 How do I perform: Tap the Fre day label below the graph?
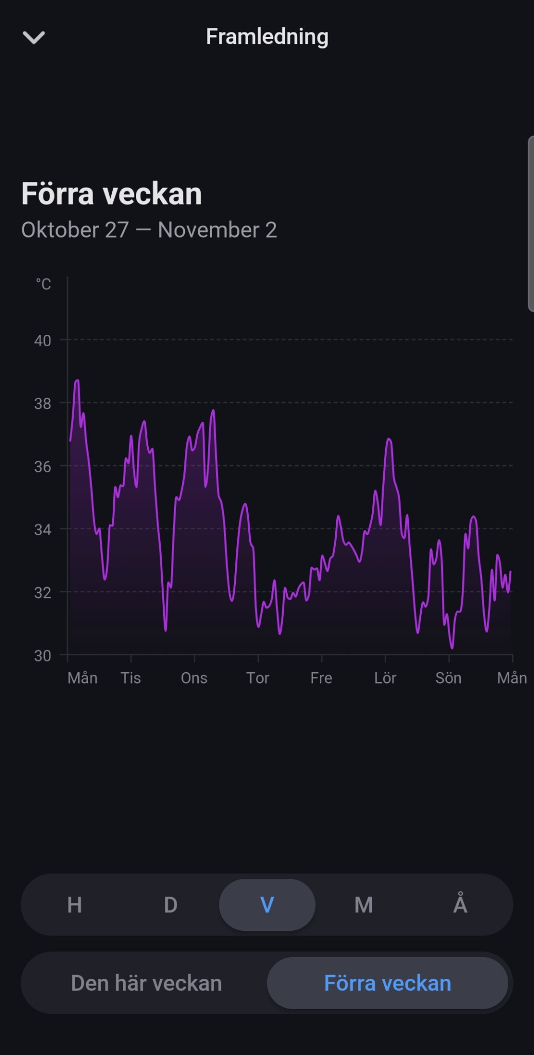point(321,678)
